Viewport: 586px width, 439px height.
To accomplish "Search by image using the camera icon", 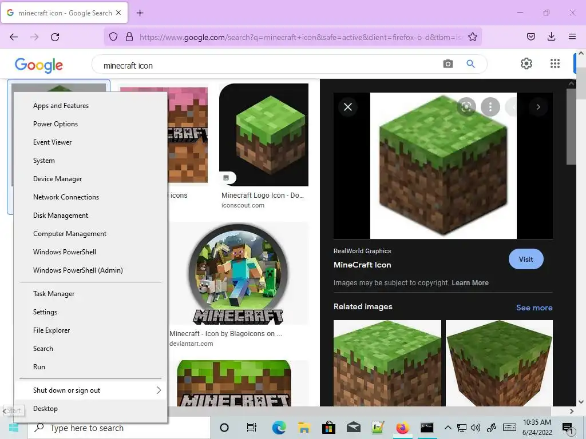I will click(448, 64).
